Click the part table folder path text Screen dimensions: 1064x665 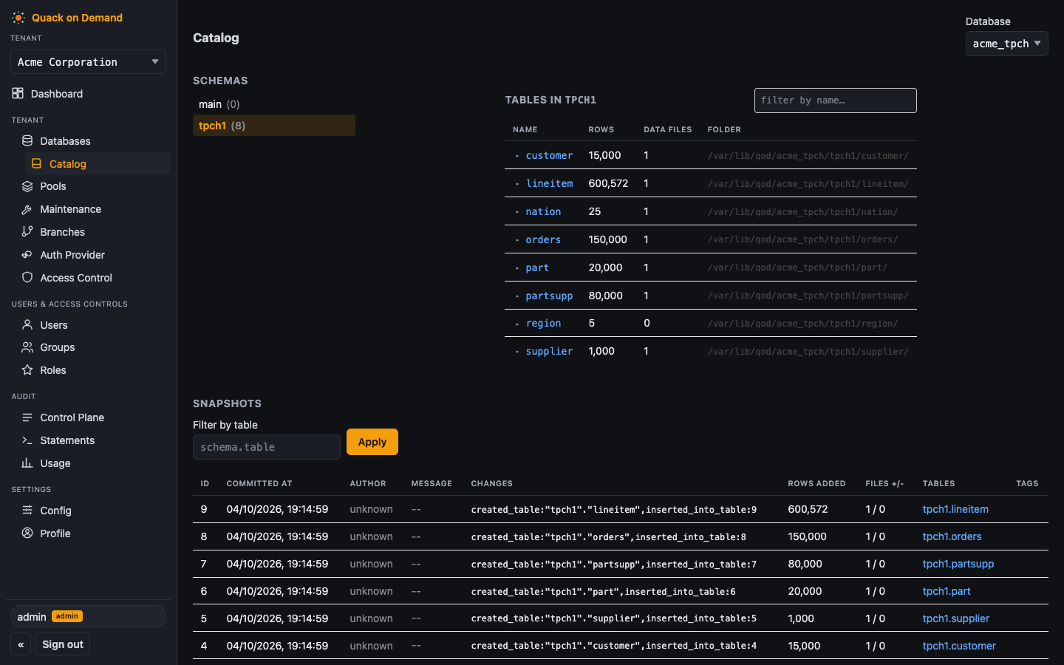point(797,267)
